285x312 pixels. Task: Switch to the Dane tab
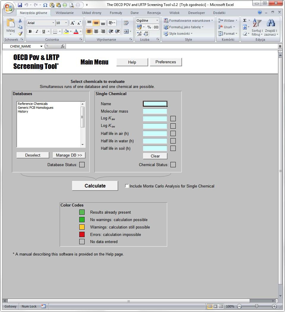134,13
